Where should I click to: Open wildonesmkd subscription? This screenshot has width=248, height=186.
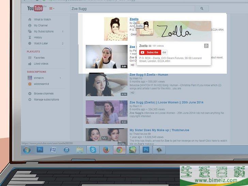point(41,84)
